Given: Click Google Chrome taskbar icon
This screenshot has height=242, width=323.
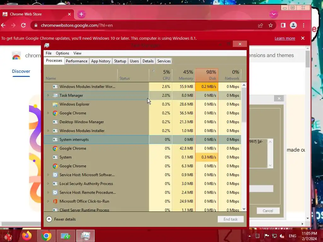Looking at the screenshot, I should pos(46,236).
